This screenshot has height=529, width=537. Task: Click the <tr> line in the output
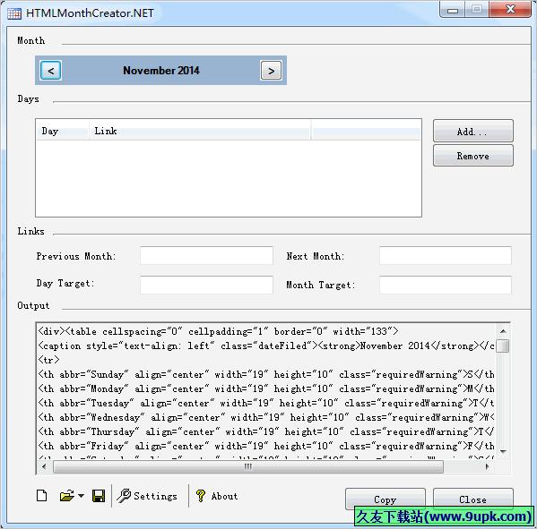coord(48,360)
